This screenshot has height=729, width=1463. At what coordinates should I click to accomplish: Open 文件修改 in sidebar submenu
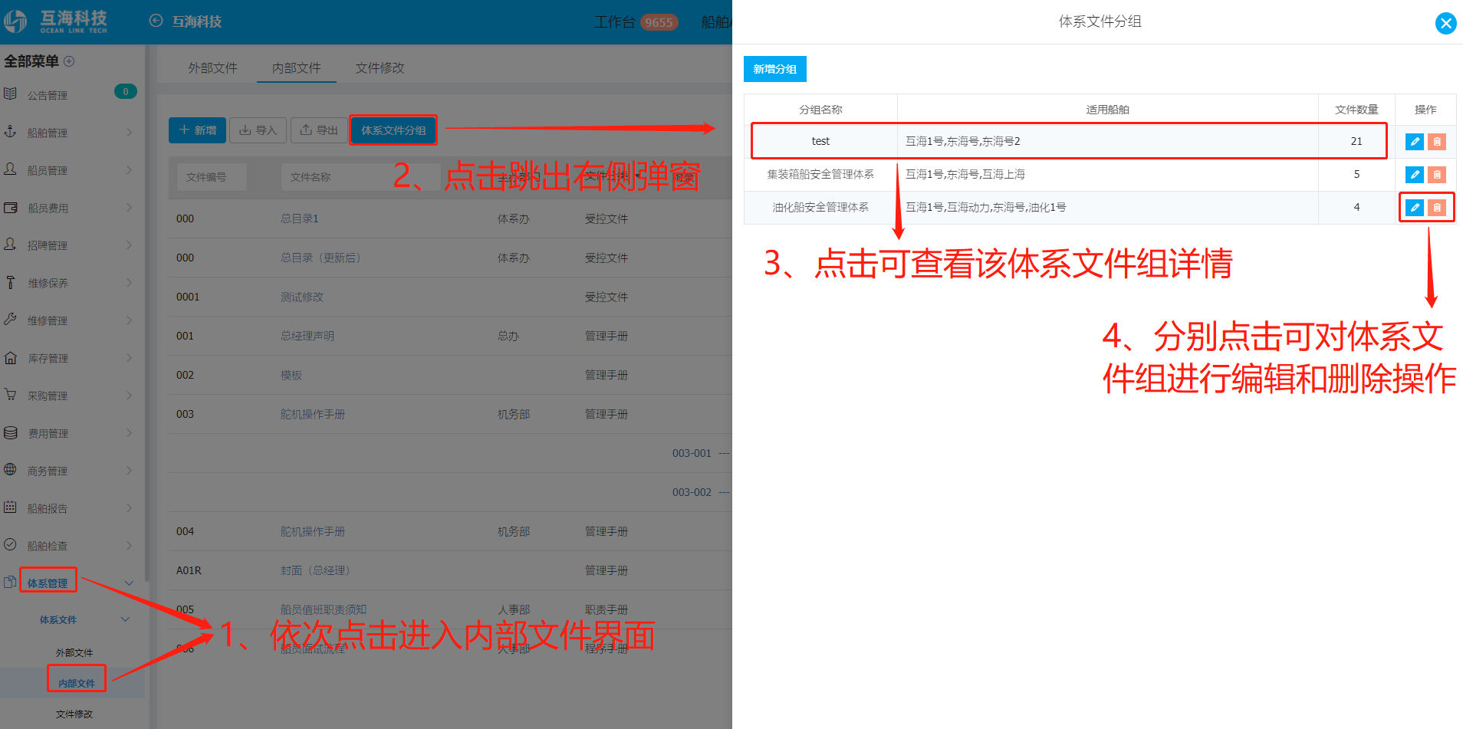74,714
